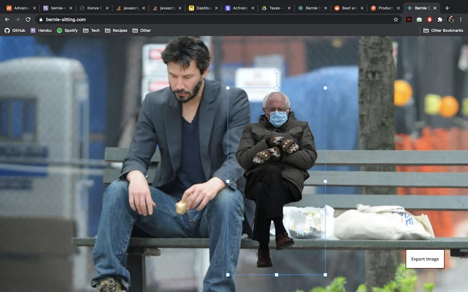
Task: Open the Chrome extensions puzzle icon
Action: pos(441,20)
